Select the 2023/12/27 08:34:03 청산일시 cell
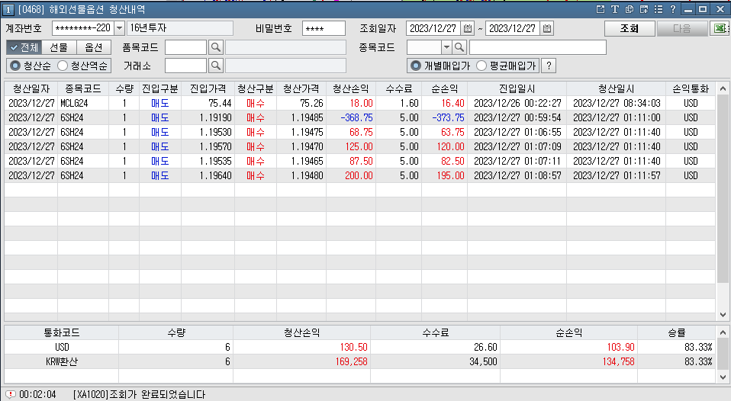The image size is (731, 401). tap(617, 103)
